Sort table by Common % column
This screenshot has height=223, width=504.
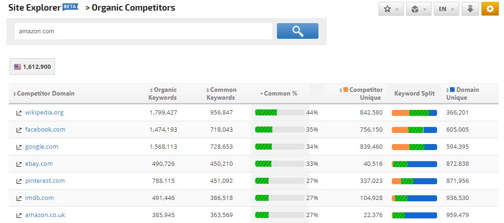[x=280, y=93]
